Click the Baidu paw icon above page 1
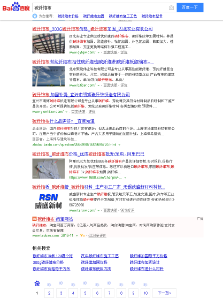223x307 pixels. click(37, 283)
